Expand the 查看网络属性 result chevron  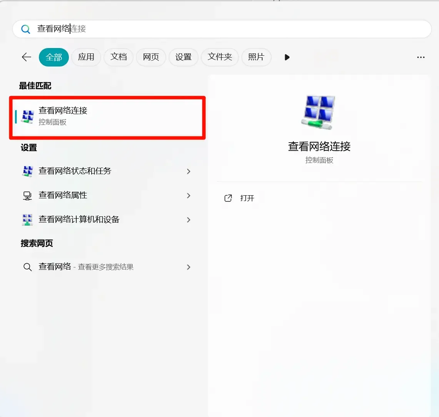pyautogui.click(x=189, y=195)
